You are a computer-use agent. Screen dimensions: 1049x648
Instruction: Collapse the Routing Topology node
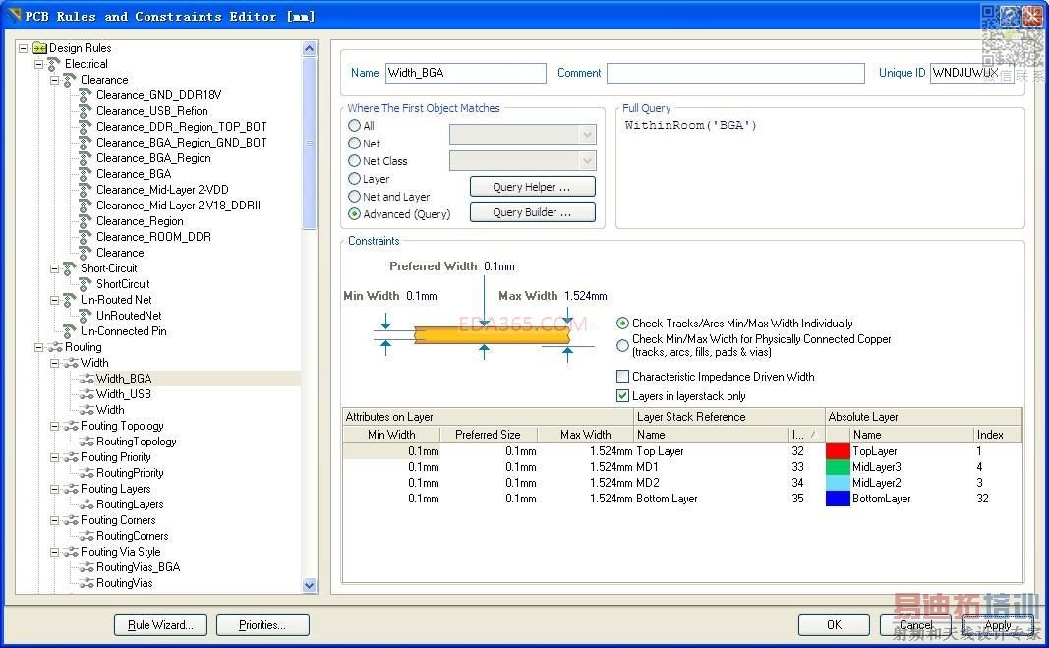pyautogui.click(x=55, y=427)
